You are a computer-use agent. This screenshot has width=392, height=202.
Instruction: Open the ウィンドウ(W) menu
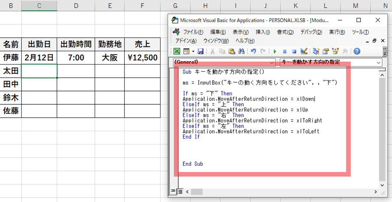pyautogui.click(x=216, y=41)
